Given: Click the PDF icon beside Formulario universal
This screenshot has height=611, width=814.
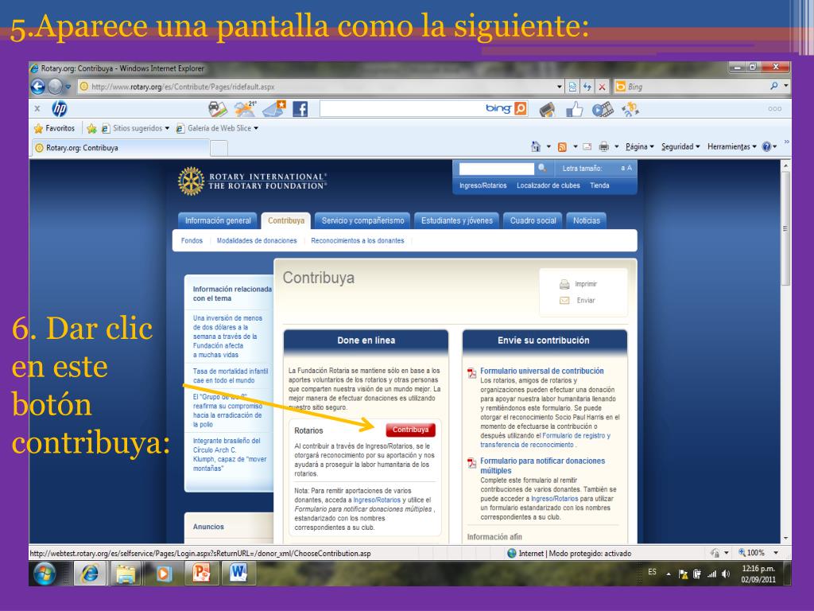Looking at the screenshot, I should pos(471,373).
